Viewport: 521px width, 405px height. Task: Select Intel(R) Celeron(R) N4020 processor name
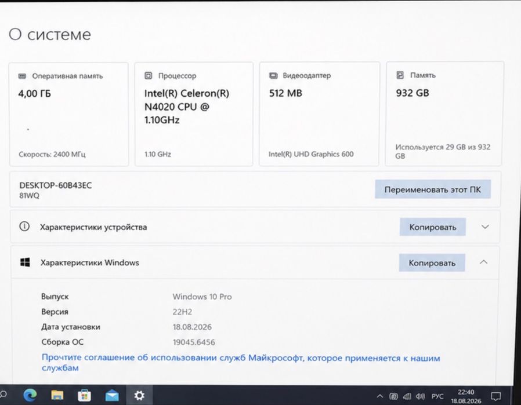(x=186, y=107)
